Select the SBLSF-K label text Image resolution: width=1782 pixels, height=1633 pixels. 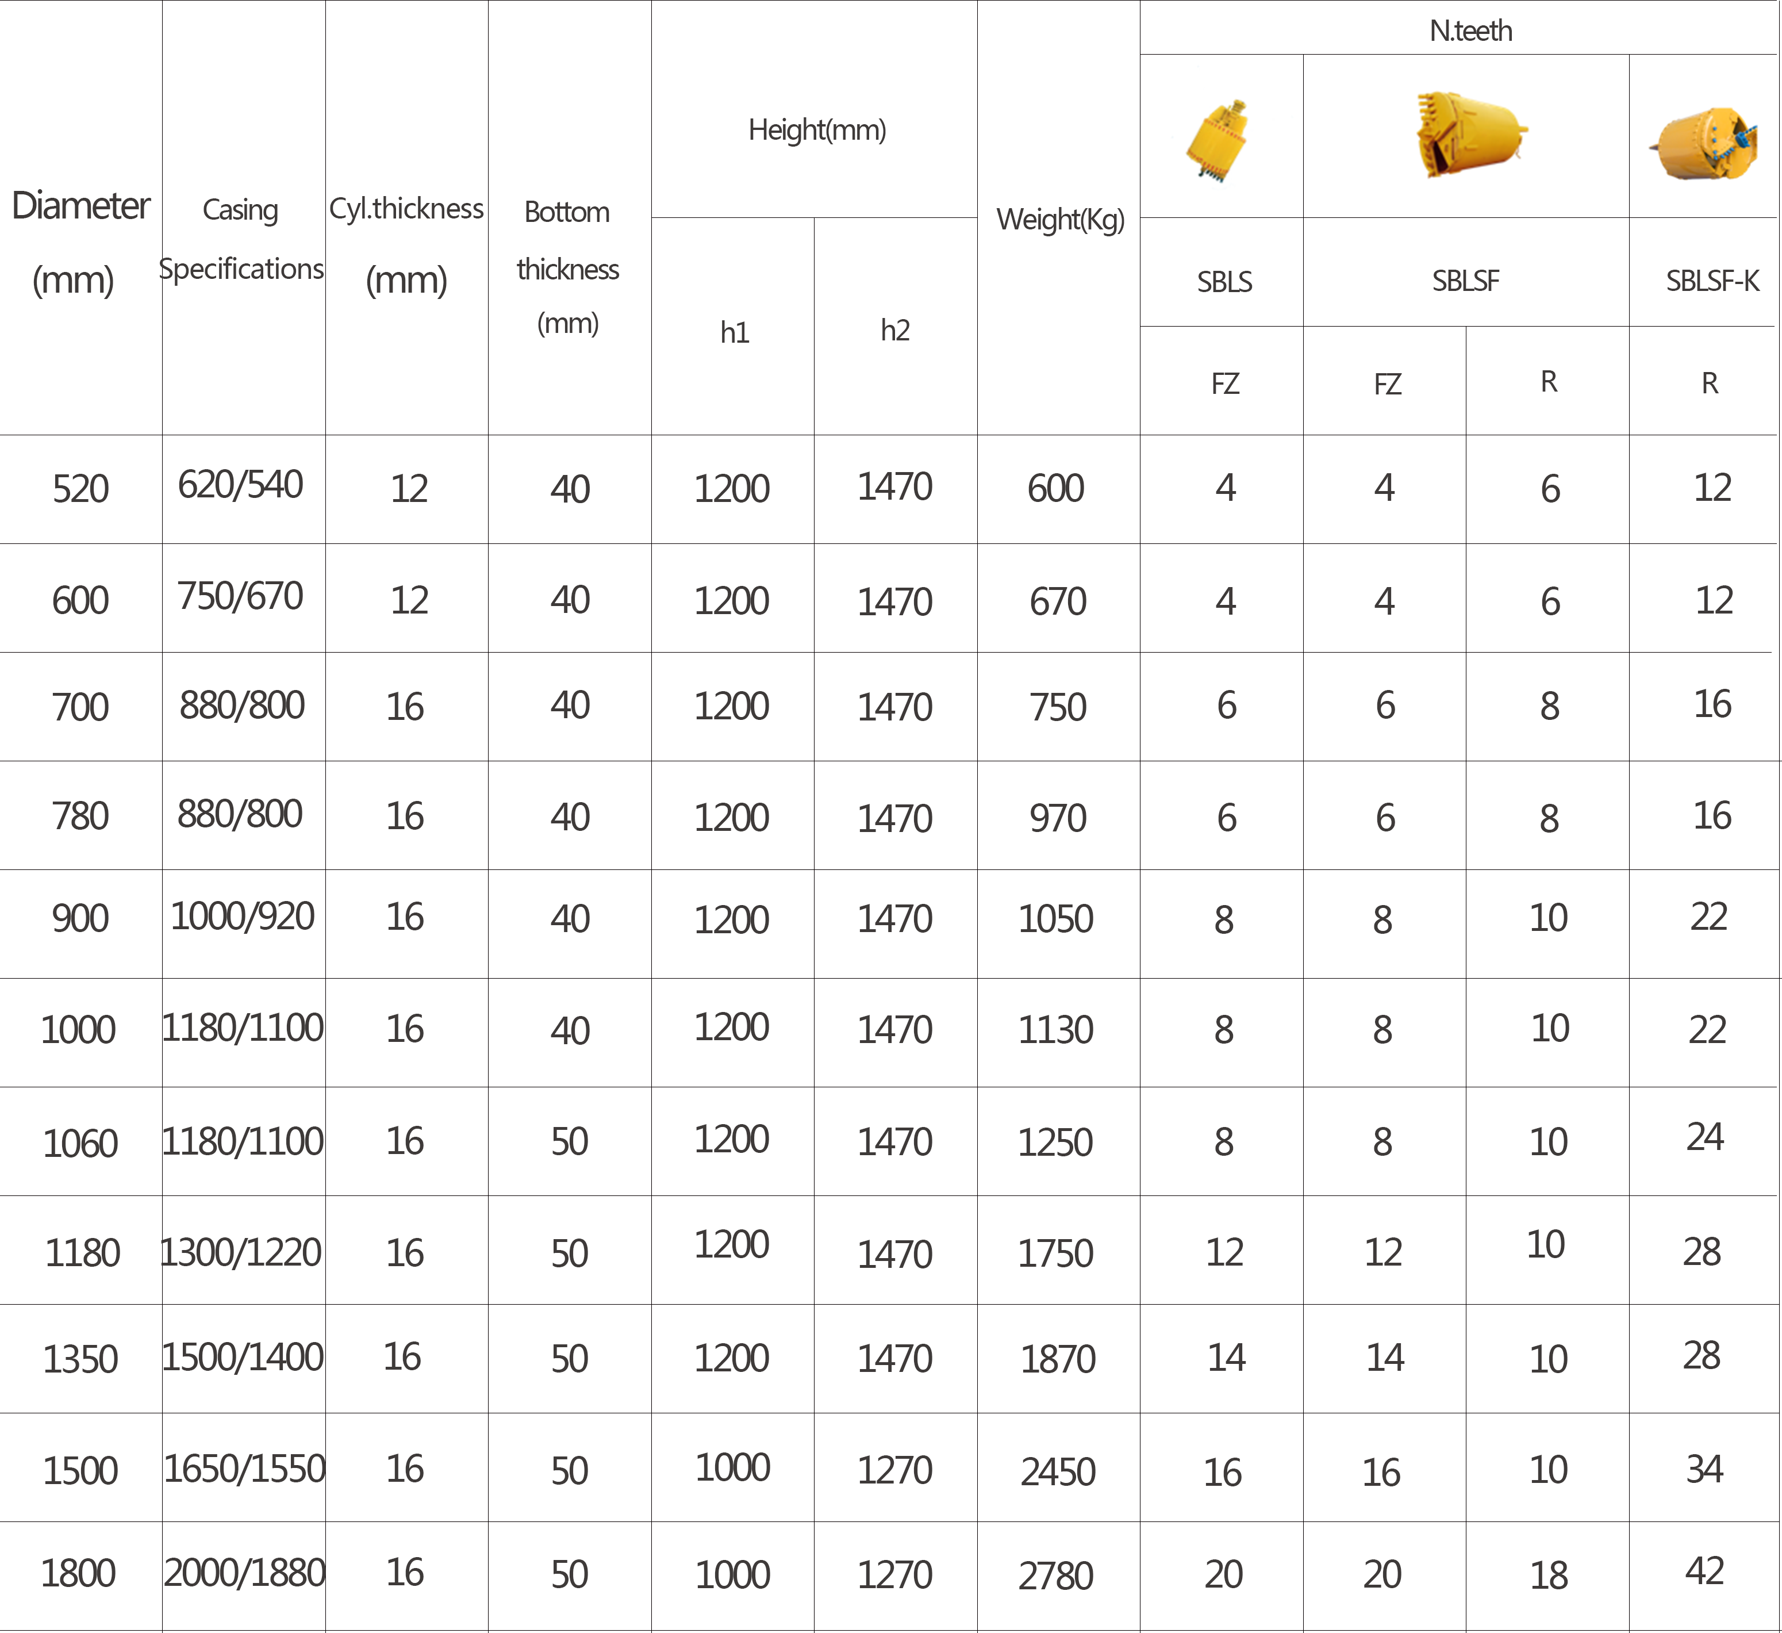pyautogui.click(x=1711, y=281)
